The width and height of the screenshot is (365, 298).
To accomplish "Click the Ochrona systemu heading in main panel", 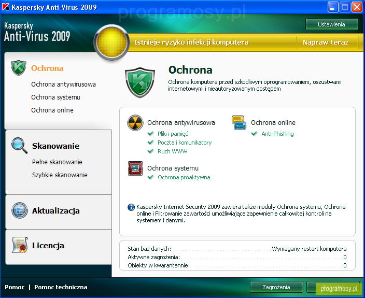I will click(173, 168).
